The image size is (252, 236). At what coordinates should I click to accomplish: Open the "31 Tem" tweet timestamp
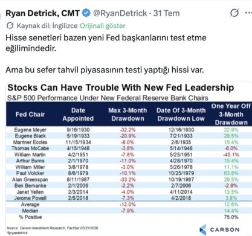click(166, 13)
